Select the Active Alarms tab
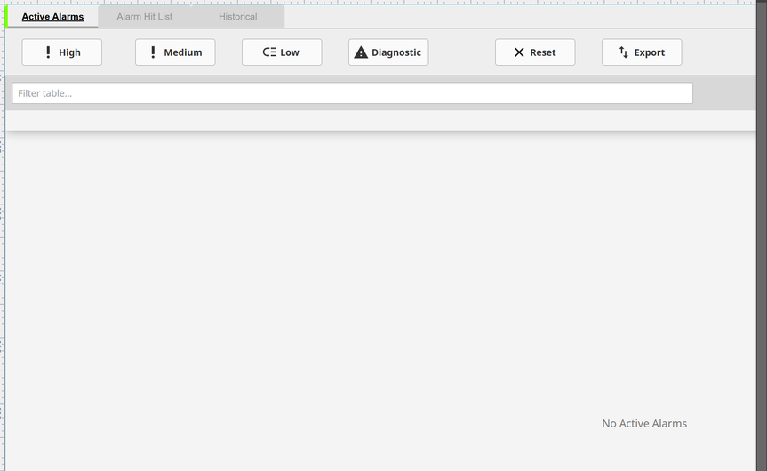Screen dimensions: 767x471 (x=52, y=17)
